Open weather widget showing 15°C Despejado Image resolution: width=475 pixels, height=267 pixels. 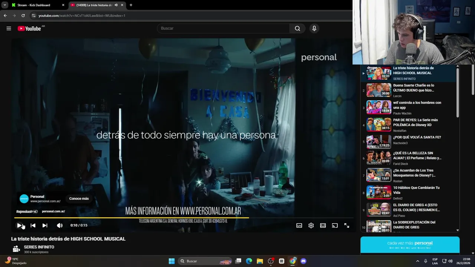(16, 261)
